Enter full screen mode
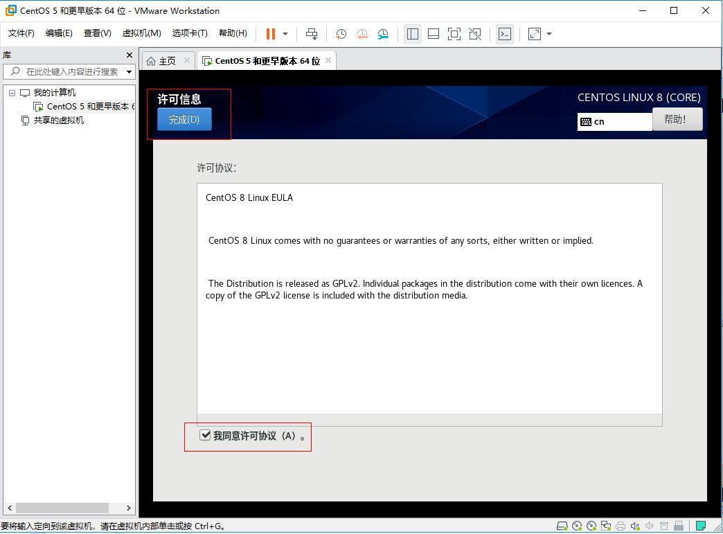The width and height of the screenshot is (723, 534). (x=454, y=34)
